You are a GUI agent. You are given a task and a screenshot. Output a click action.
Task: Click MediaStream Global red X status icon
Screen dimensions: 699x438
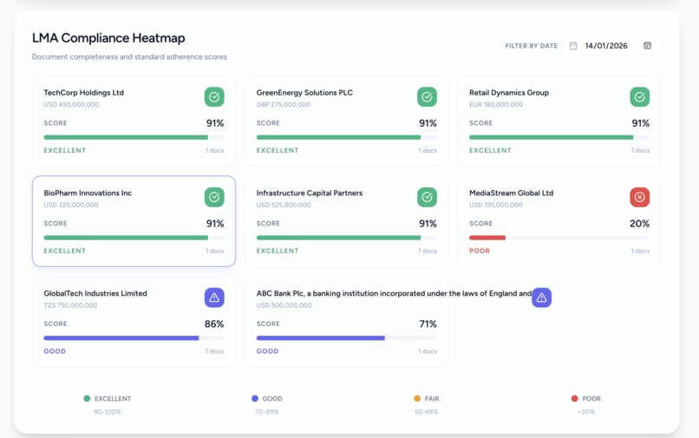point(640,197)
